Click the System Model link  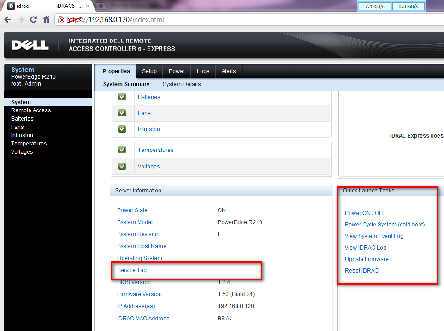point(135,222)
